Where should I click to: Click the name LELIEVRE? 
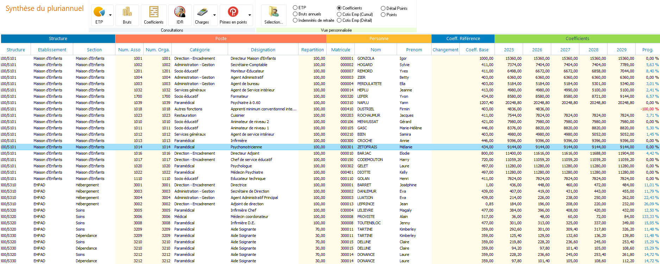(x=365, y=210)
